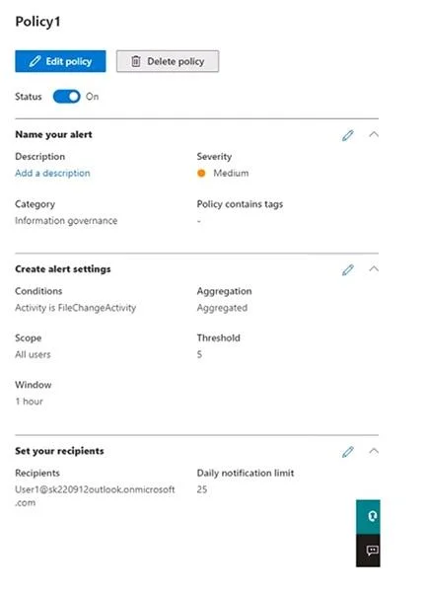Click the pencil icon beside Set your recipients
This screenshot has height=593, width=426.
coord(348,452)
